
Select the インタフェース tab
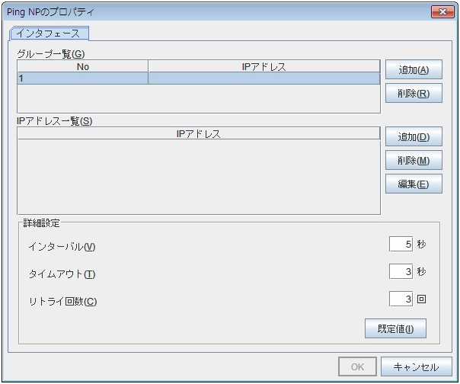(49, 34)
